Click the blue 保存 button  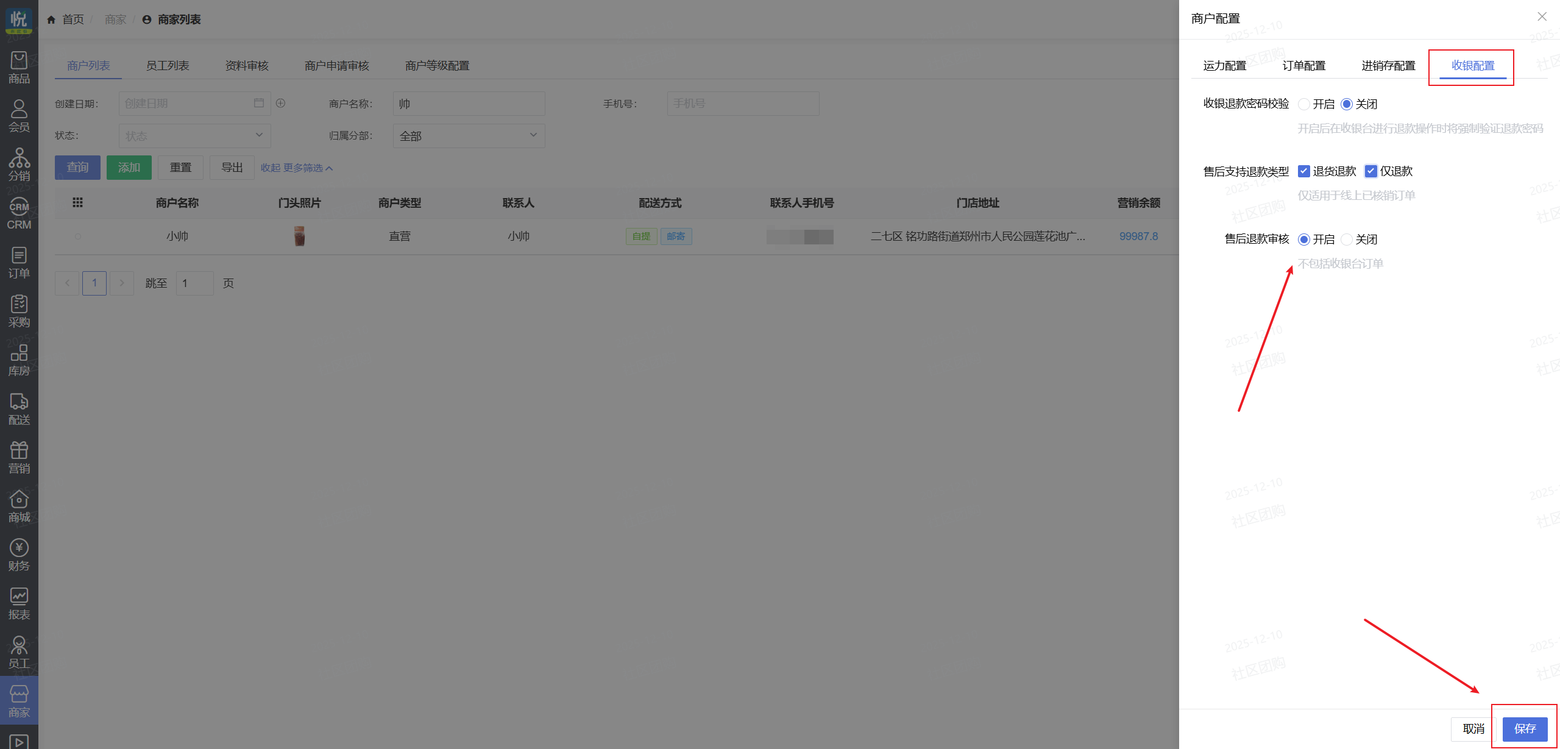pyautogui.click(x=1525, y=729)
